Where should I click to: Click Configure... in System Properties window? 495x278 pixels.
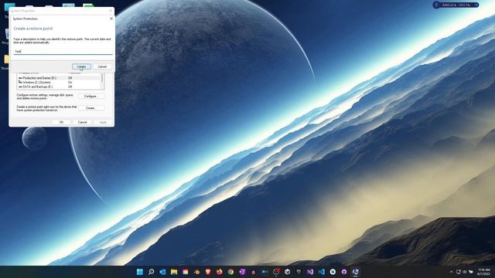(91, 96)
